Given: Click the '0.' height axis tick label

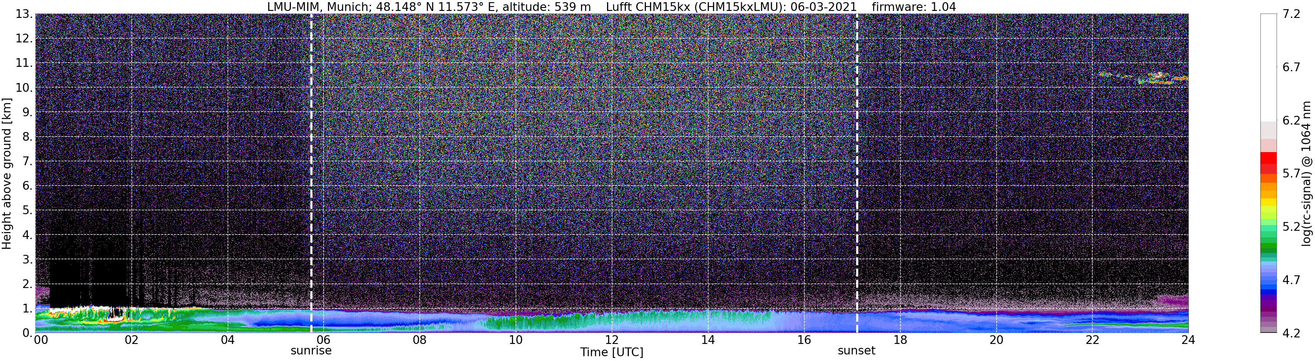Looking at the screenshot, I should click(x=28, y=333).
